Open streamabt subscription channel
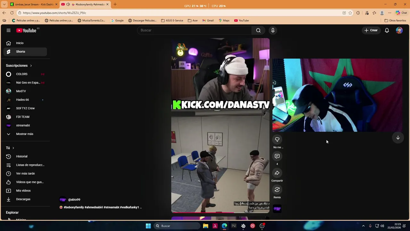This screenshot has height=231, width=410. 25,125
